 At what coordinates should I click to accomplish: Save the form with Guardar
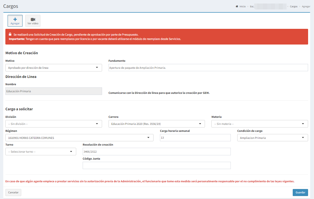tap(300, 192)
